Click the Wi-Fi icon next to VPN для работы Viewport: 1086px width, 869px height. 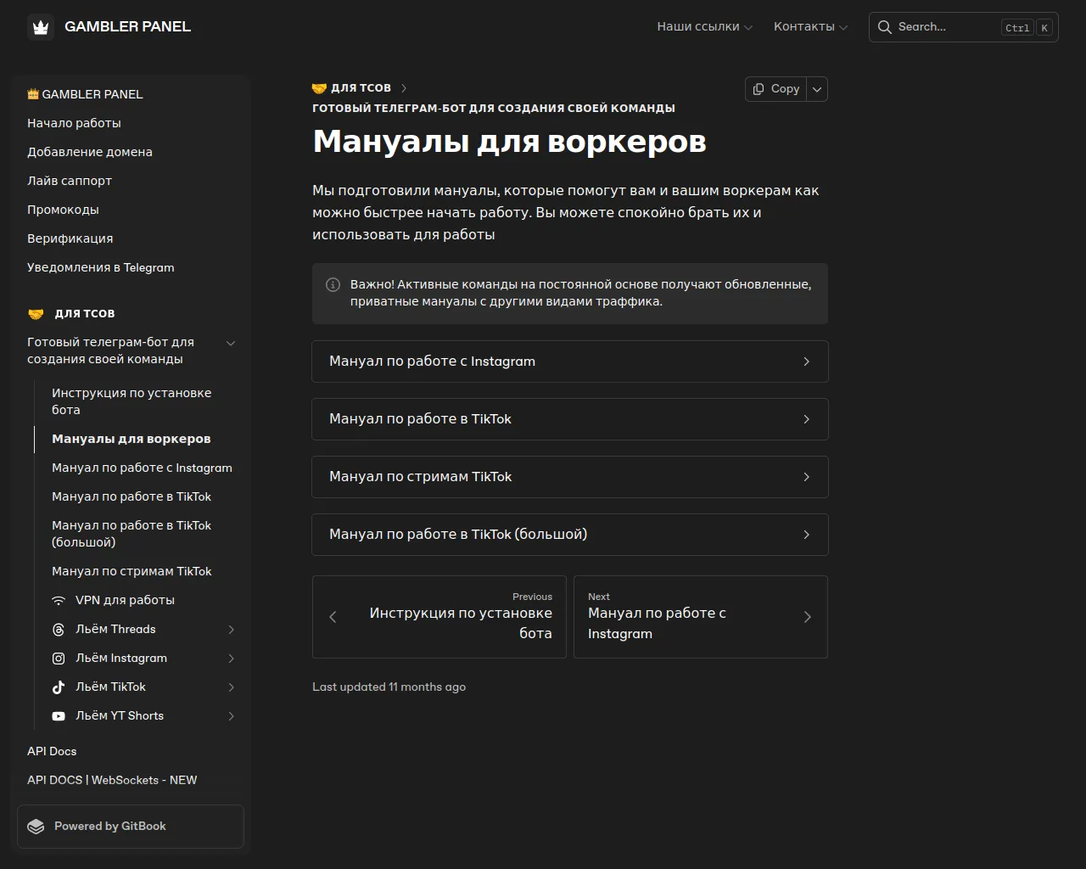coord(59,601)
